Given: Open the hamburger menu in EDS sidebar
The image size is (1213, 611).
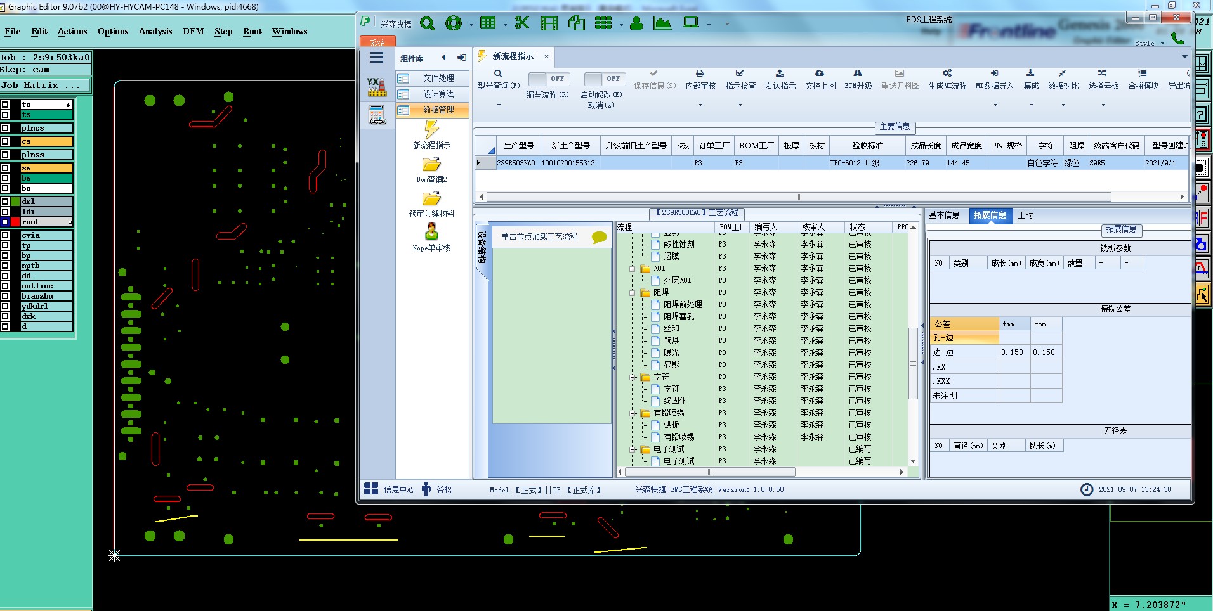Looking at the screenshot, I should coord(376,58).
